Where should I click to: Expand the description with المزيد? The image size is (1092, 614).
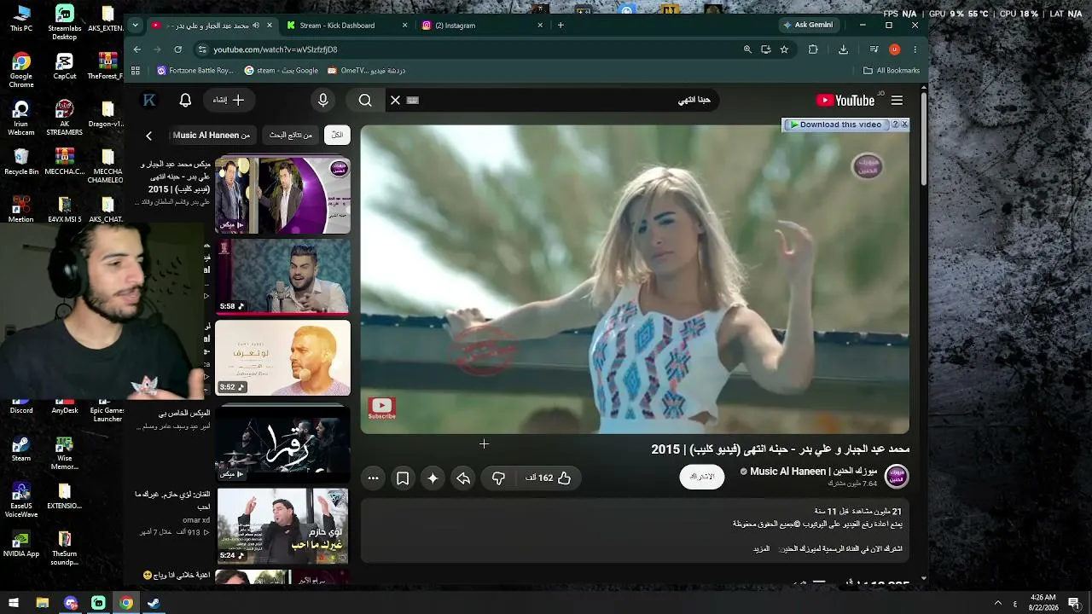tap(762, 549)
